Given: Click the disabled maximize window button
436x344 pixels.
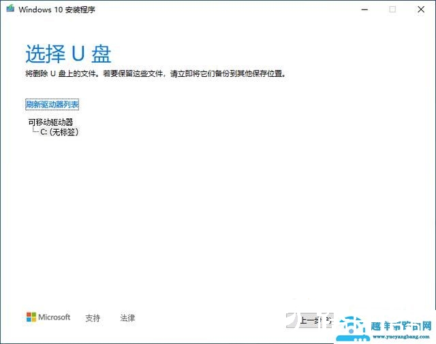Looking at the screenshot, I should pyautogui.click(x=392, y=10).
